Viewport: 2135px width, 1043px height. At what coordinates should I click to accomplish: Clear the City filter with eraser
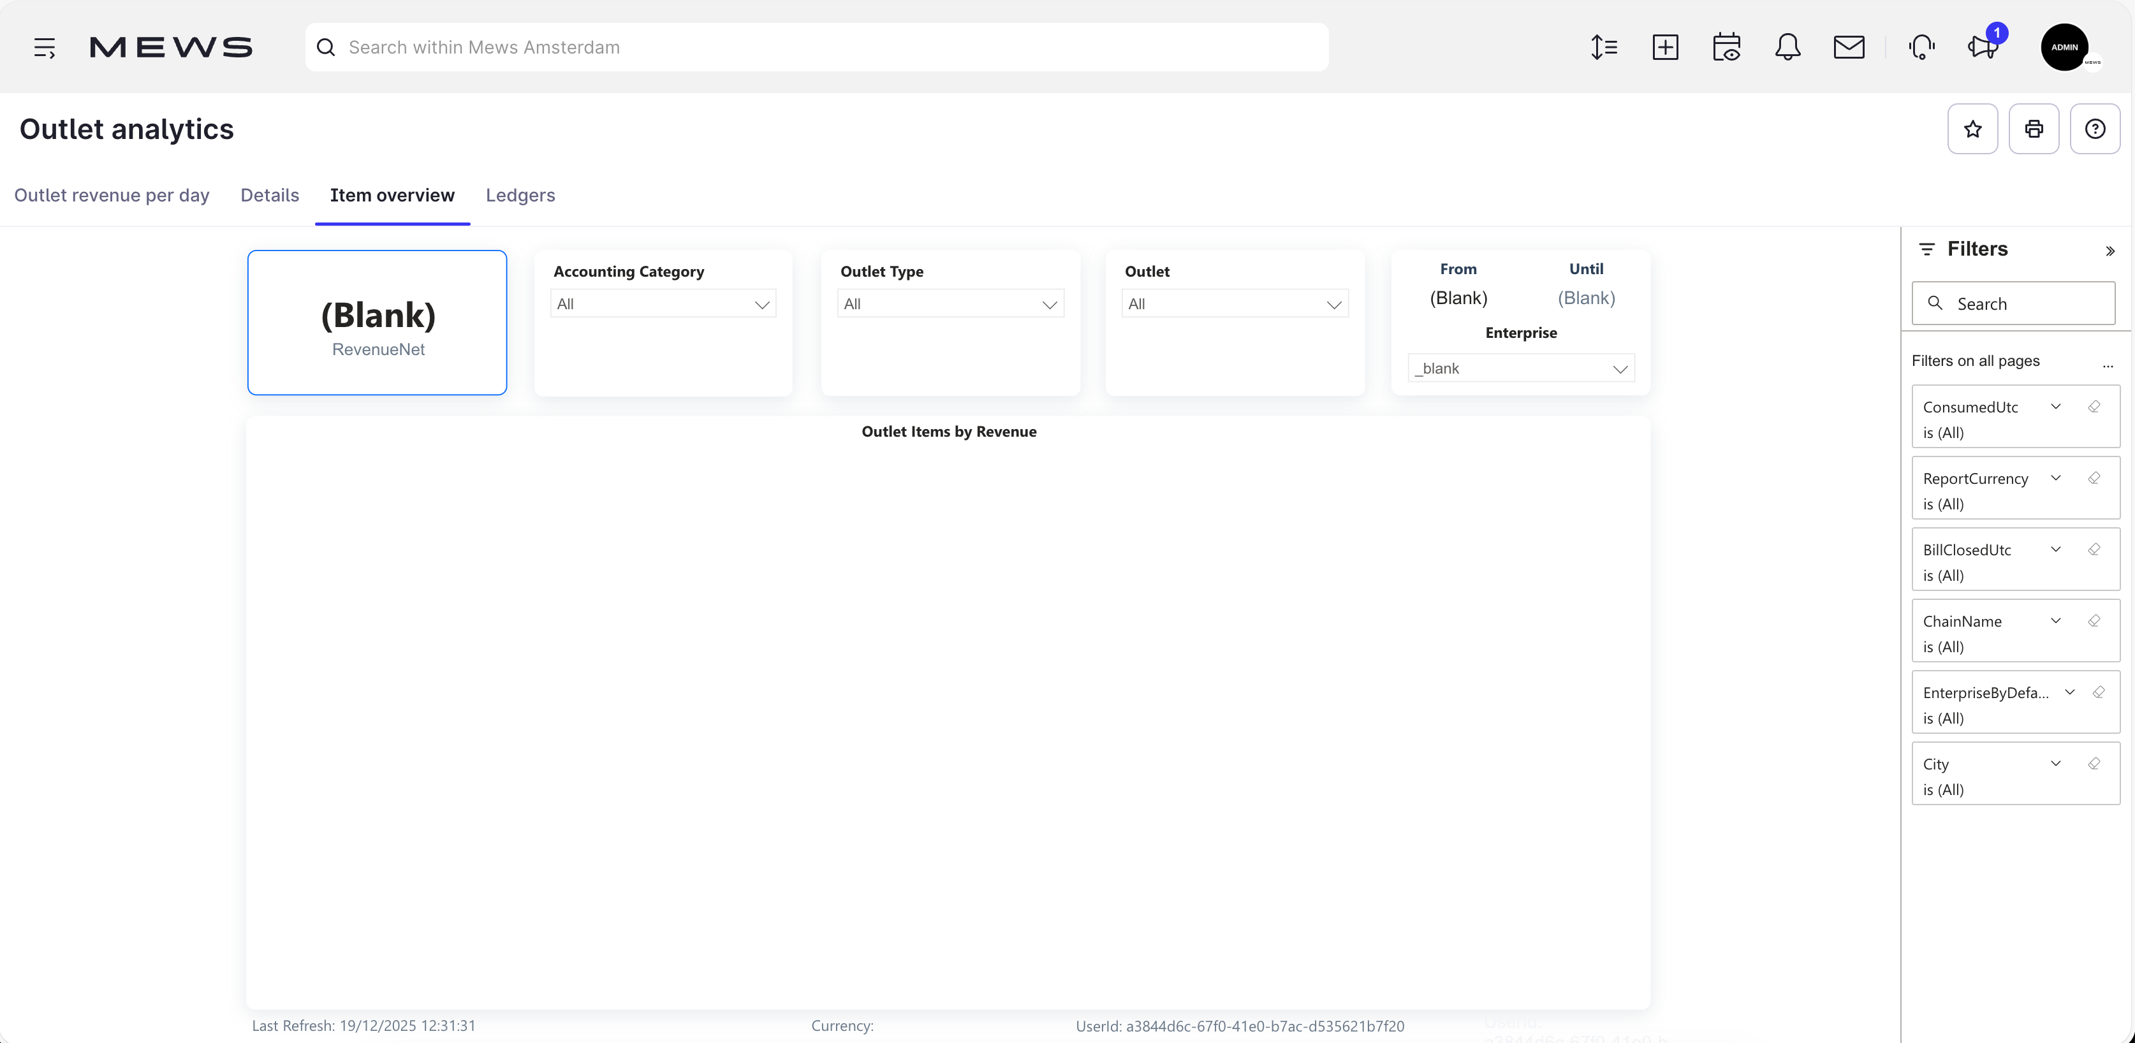(x=2094, y=763)
